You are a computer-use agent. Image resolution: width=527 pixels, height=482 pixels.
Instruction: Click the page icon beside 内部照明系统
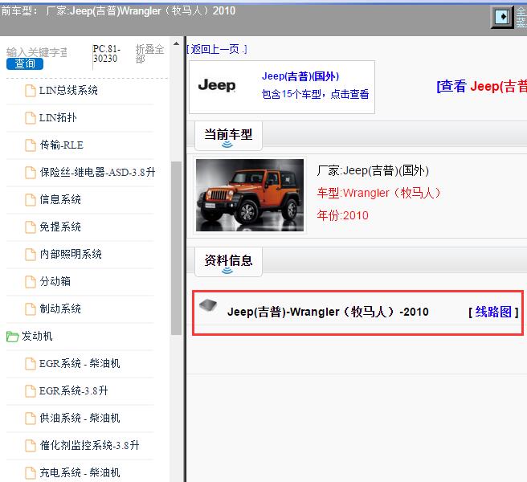pyautogui.click(x=31, y=254)
